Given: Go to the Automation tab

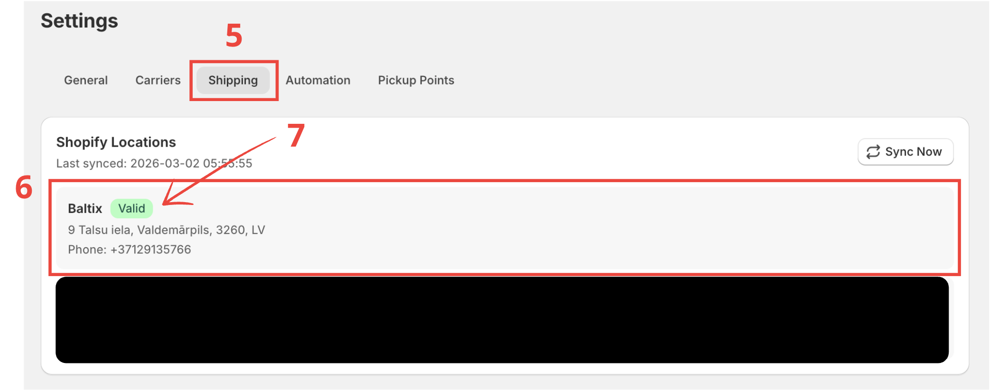Looking at the screenshot, I should click(x=318, y=80).
